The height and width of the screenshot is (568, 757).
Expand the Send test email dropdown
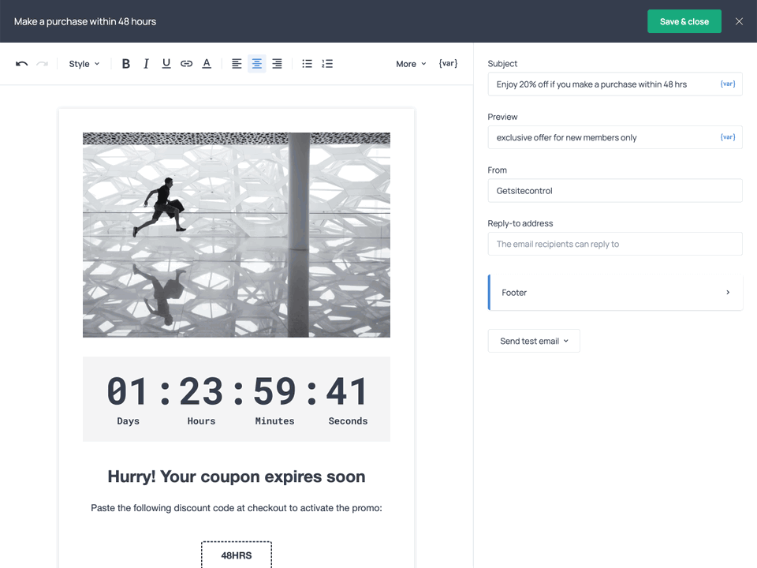[x=534, y=341]
